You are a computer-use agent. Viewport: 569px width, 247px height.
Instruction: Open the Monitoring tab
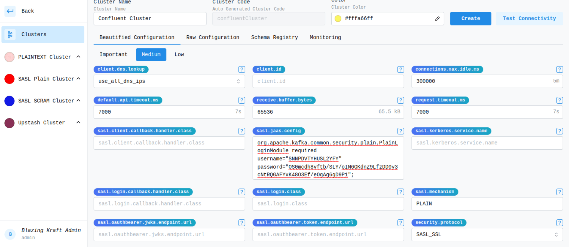click(325, 37)
